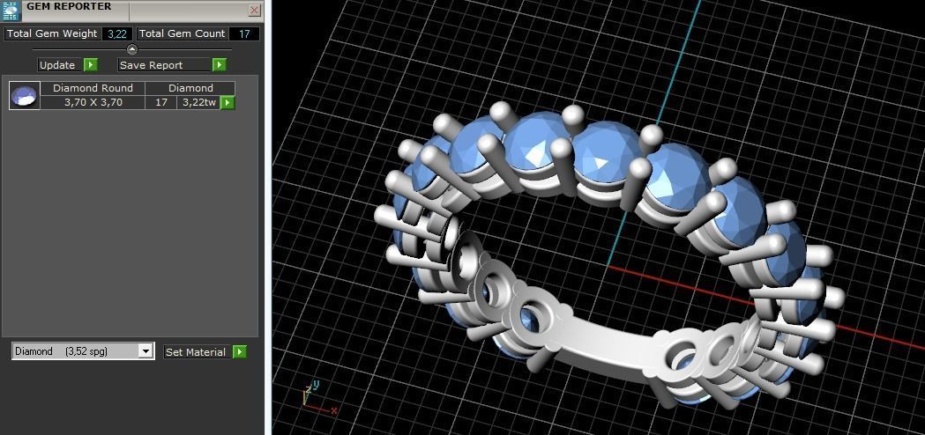Click the Diamond material header cell
Image resolution: width=925 pixels, height=435 pixels.
pyautogui.click(x=190, y=88)
